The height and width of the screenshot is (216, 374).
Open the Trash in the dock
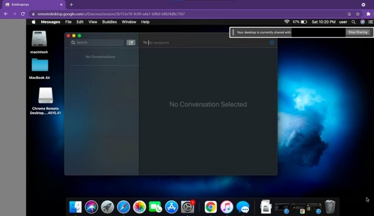coord(330,207)
